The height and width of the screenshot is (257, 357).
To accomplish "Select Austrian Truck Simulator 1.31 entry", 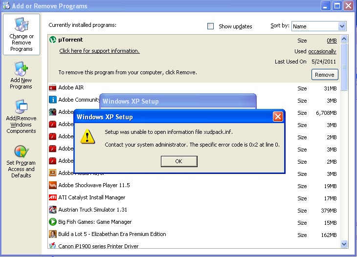I will 92,210.
